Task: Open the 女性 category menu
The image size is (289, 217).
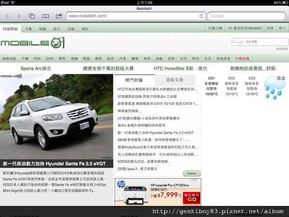Action: click(x=184, y=59)
